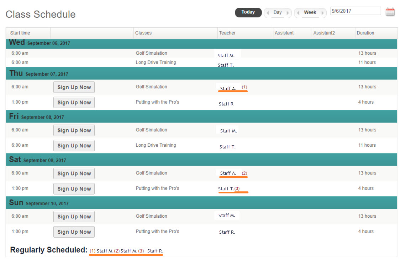Open Staff A. link on Saturday row

(228, 173)
